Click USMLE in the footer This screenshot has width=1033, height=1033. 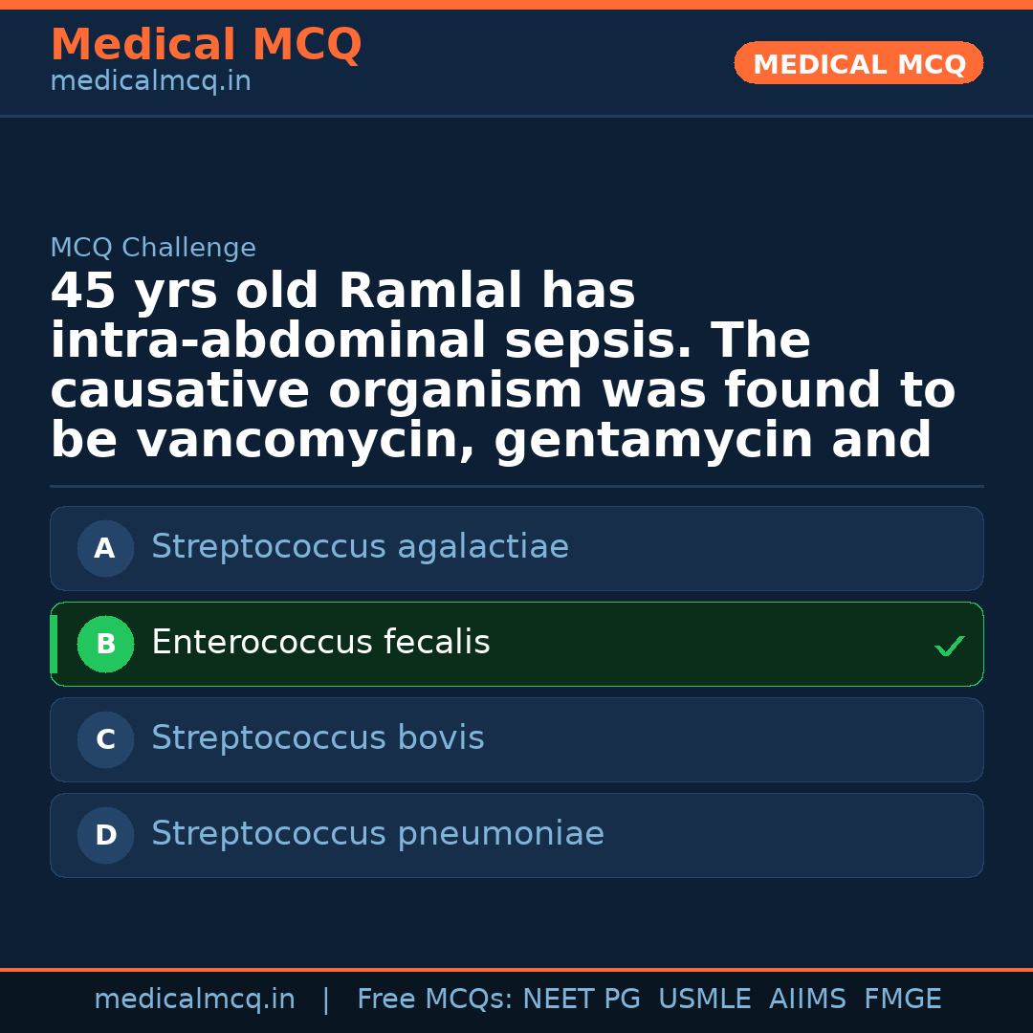click(x=704, y=1000)
